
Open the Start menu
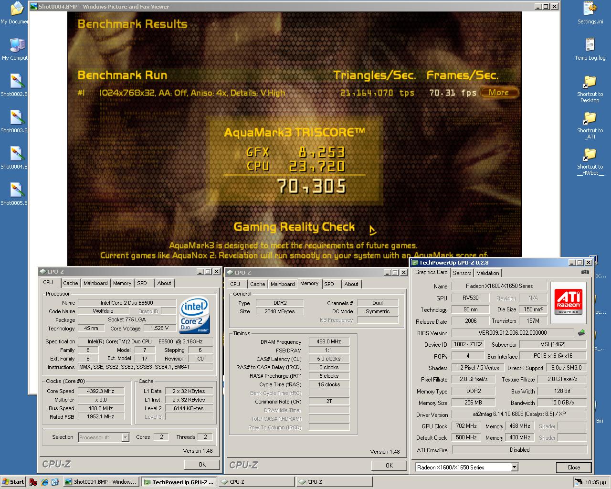point(13,482)
